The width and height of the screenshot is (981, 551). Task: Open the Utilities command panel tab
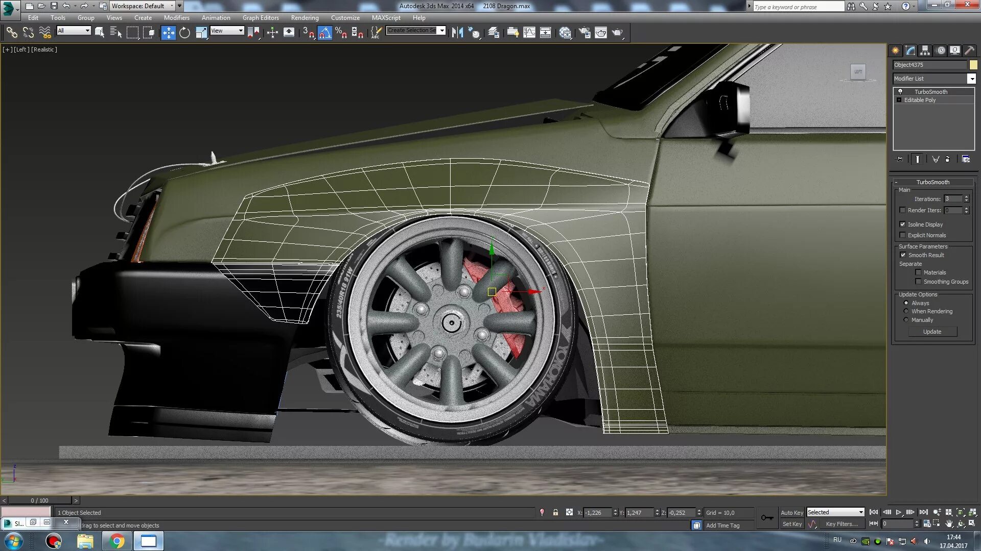969,51
